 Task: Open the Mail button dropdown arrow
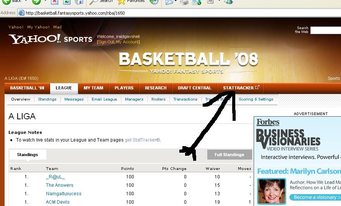(x=175, y=1)
